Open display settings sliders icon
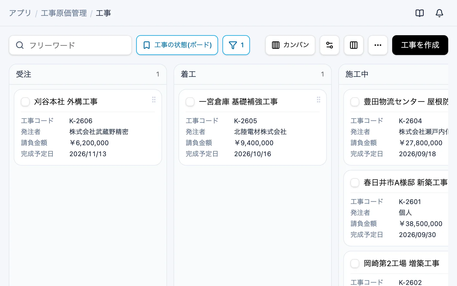The width and height of the screenshot is (457, 286). [330, 45]
